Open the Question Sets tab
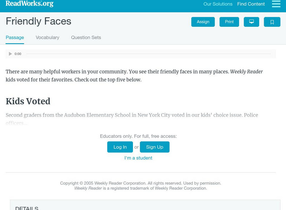The width and height of the screenshot is (286, 210). pos(85,37)
